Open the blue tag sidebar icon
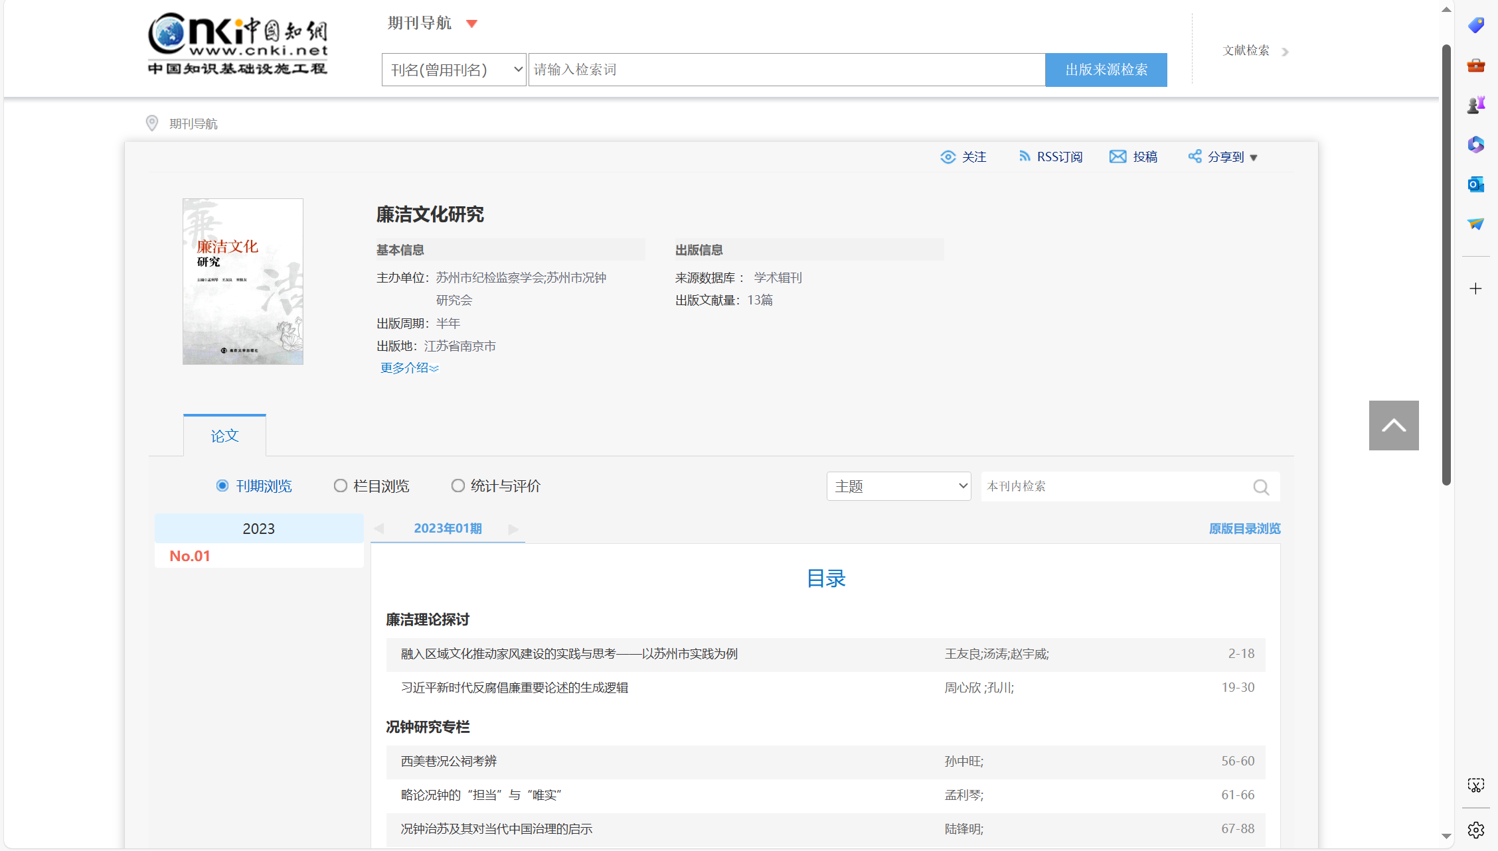The image size is (1498, 851). point(1476,25)
